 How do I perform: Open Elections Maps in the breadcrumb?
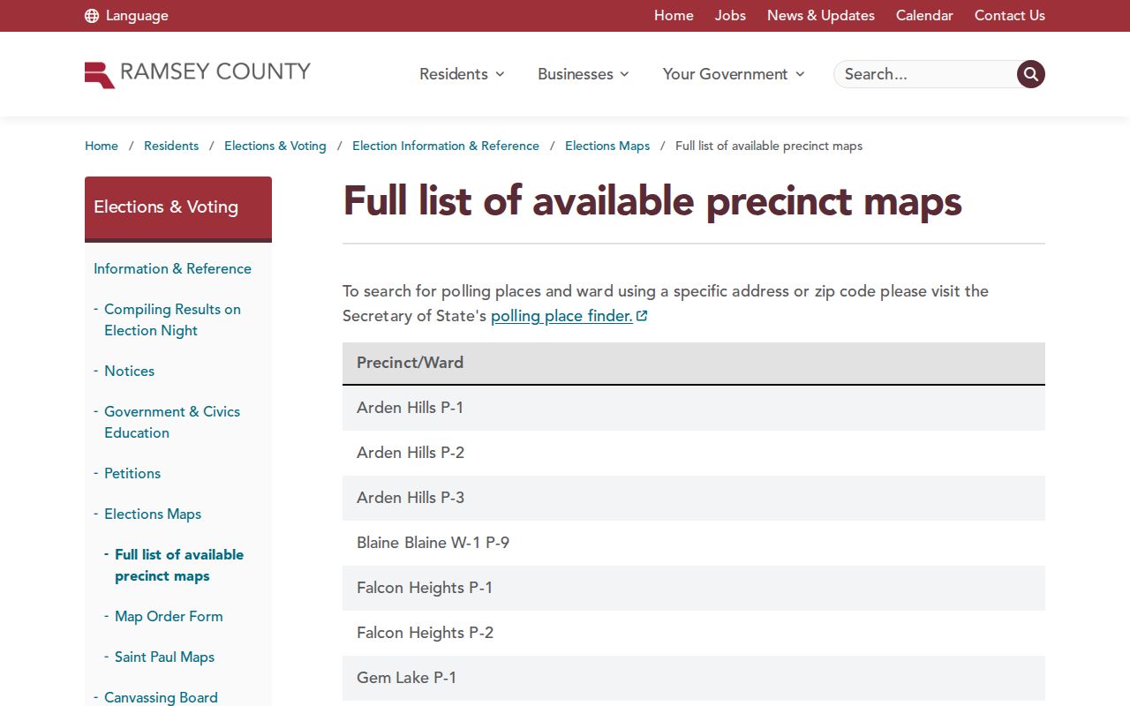click(607, 146)
